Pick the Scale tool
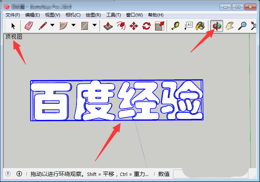The height and width of the screenshot is (182, 260). tap(159, 26)
